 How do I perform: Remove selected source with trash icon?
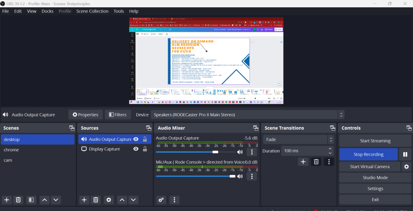96,200
